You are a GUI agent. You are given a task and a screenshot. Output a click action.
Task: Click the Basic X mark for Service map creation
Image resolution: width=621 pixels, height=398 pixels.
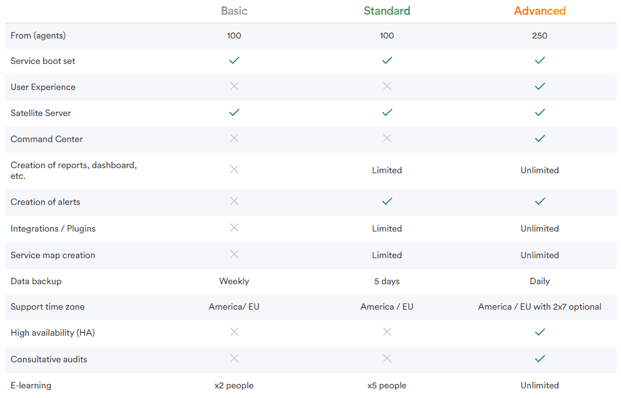pos(234,254)
